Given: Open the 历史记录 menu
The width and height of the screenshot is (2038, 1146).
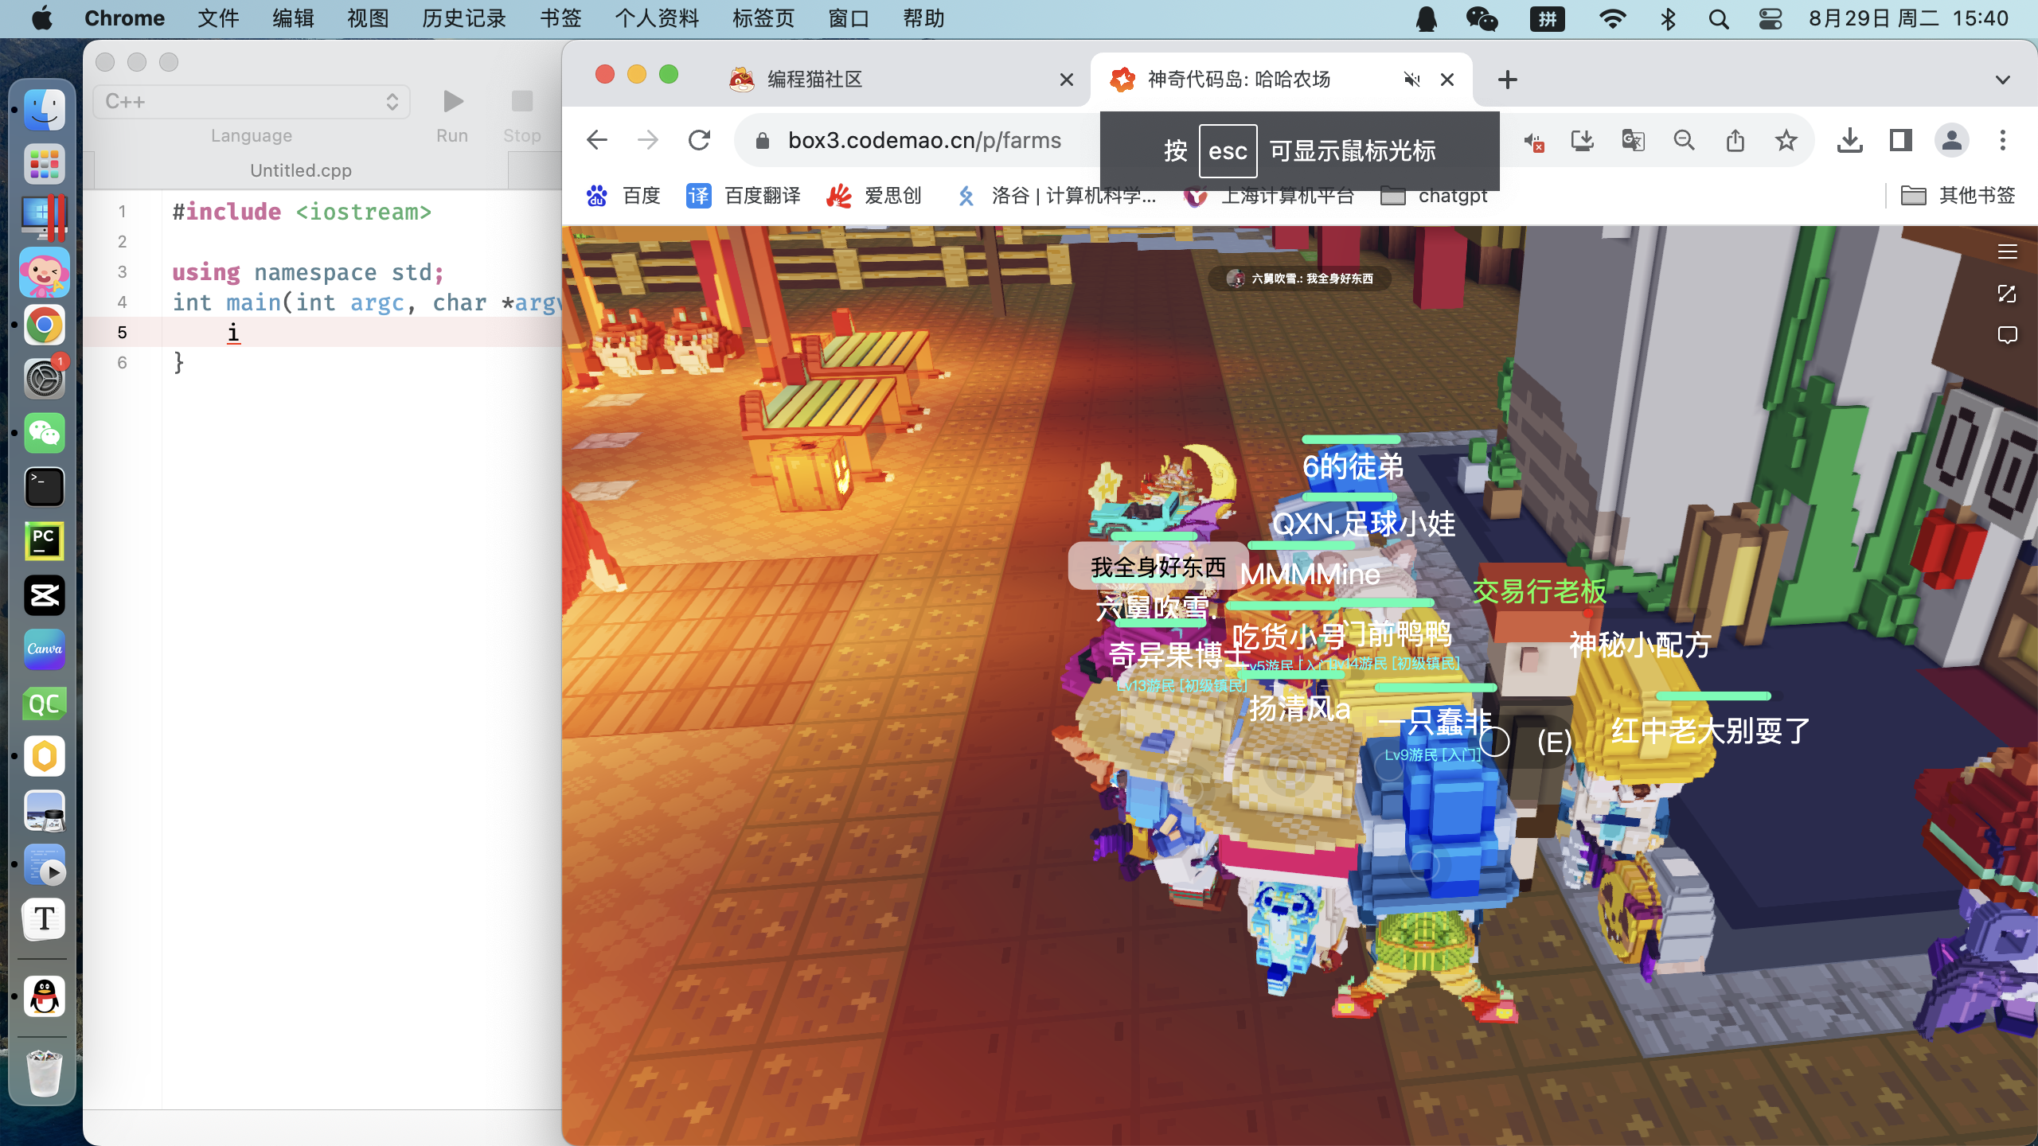Looking at the screenshot, I should pos(464,18).
